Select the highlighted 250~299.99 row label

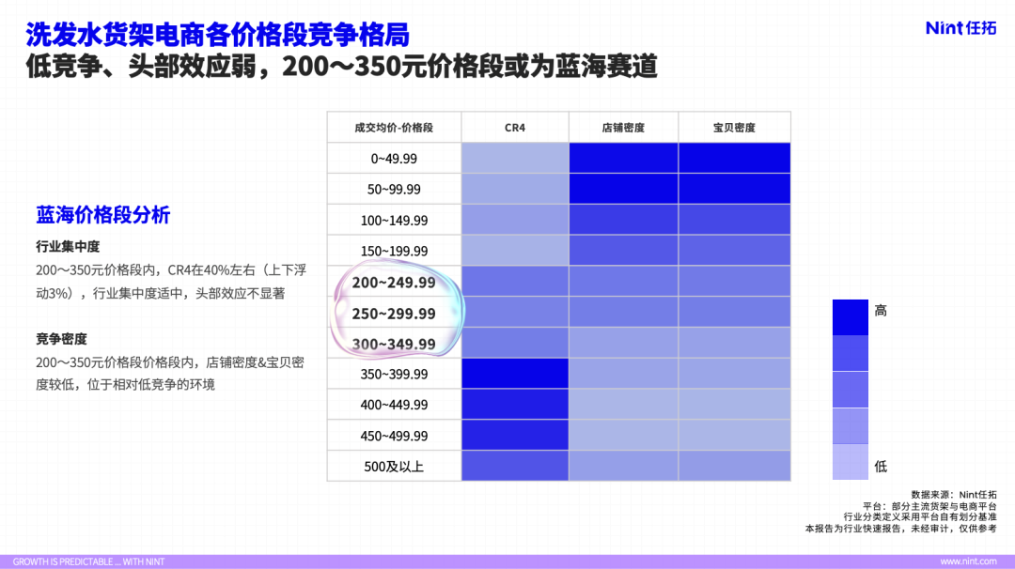click(394, 314)
